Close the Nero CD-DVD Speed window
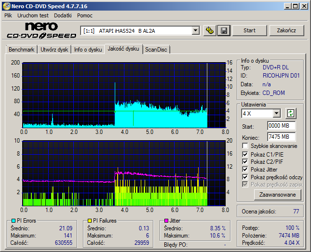The width and height of the screenshot is (311, 252). [x=304, y=6]
